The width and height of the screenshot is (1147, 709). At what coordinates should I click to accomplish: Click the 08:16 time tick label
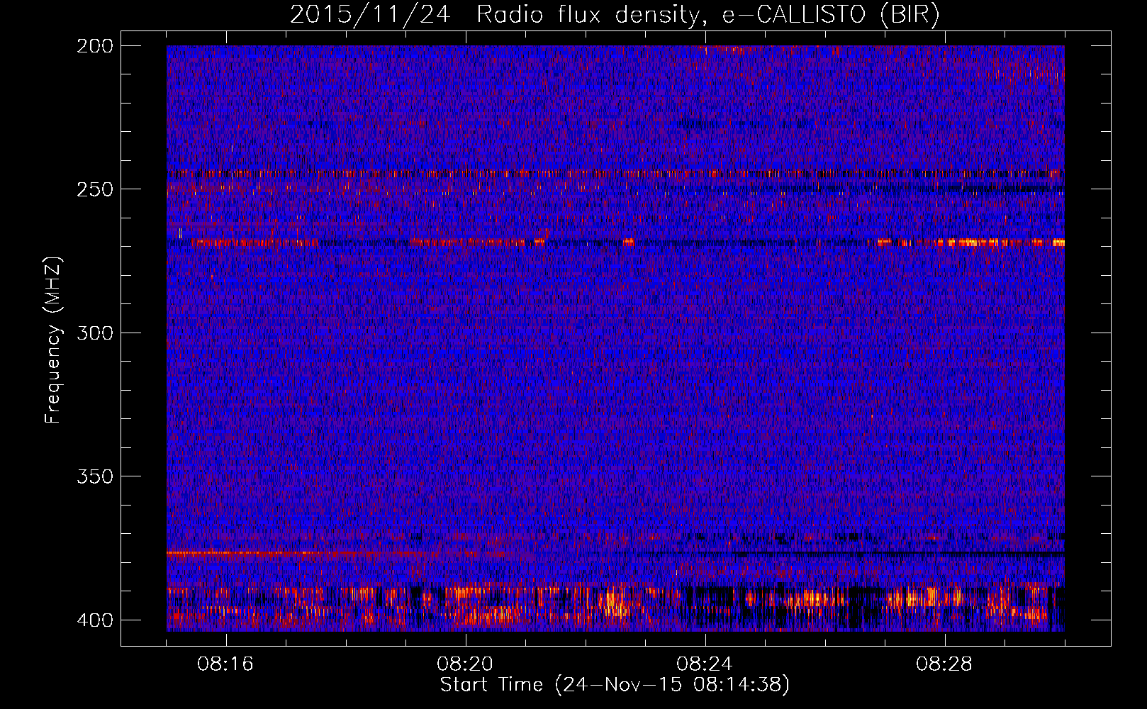coord(225,664)
